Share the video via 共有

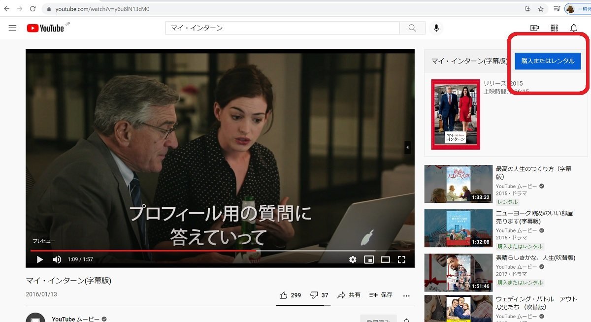tap(349, 295)
